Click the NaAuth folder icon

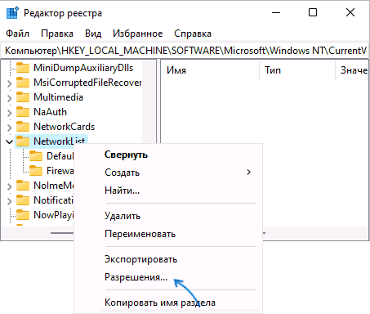[x=23, y=112]
